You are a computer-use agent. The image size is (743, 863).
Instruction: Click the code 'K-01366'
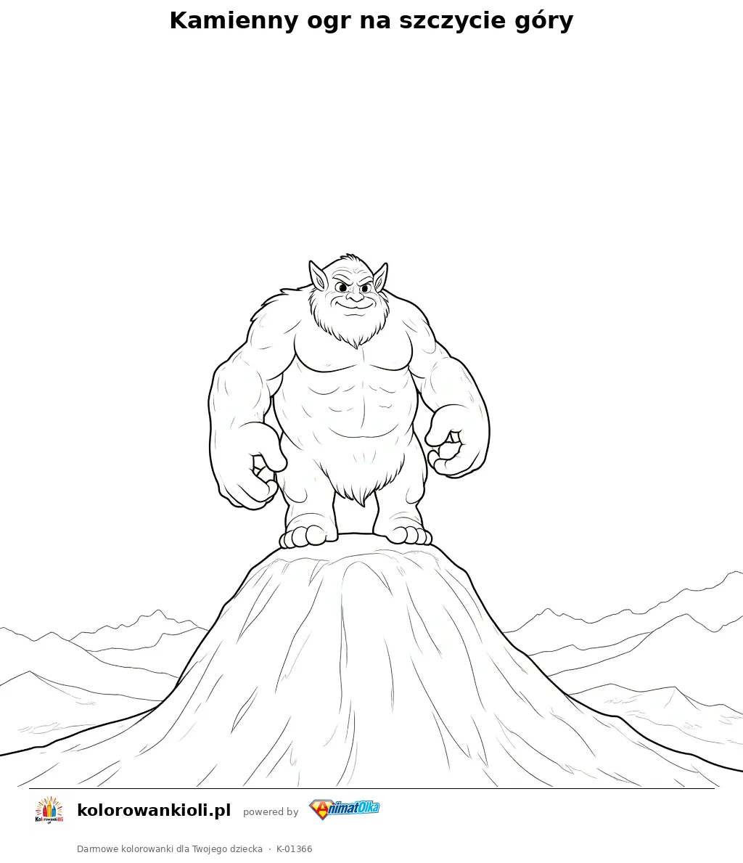(295, 848)
